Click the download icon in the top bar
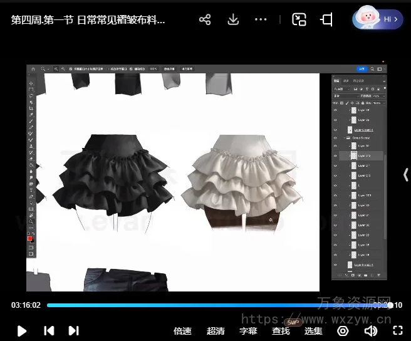 (x=233, y=20)
